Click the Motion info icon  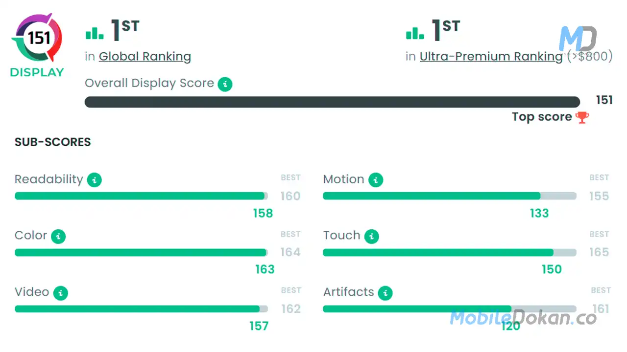(376, 180)
